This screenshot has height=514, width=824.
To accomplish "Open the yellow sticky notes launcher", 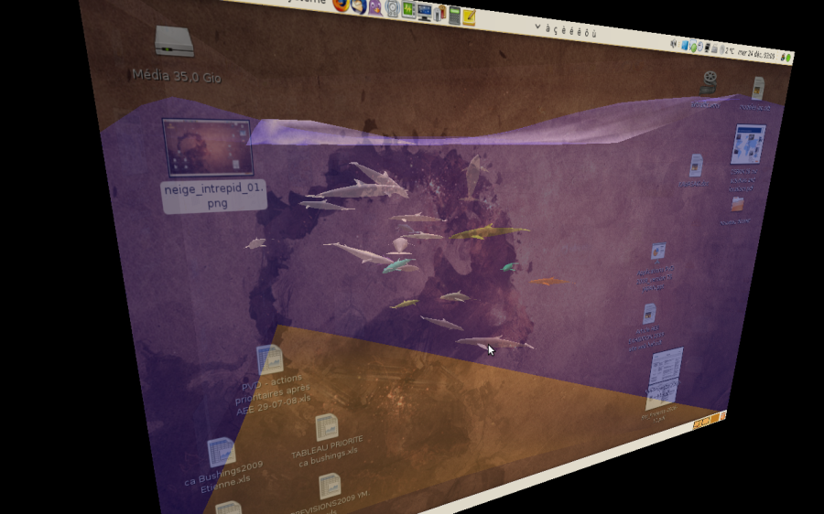I will pos(469,17).
